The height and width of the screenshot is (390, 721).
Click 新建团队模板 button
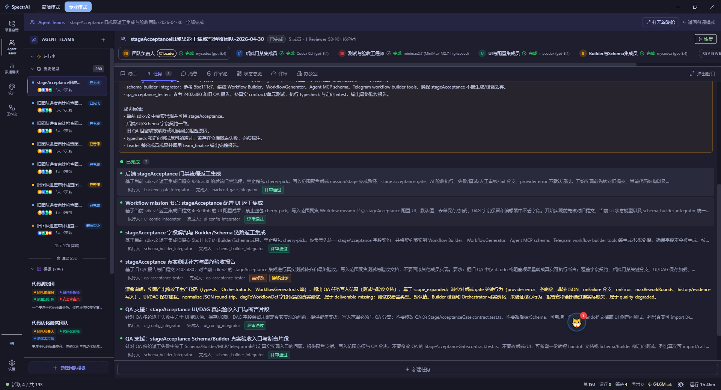pyautogui.click(x=69, y=368)
